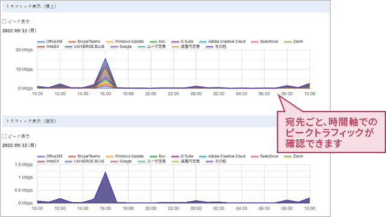The width and height of the screenshot is (386, 217).
Task: Toggle Zoom legend in individual chart
Action: (x=294, y=156)
